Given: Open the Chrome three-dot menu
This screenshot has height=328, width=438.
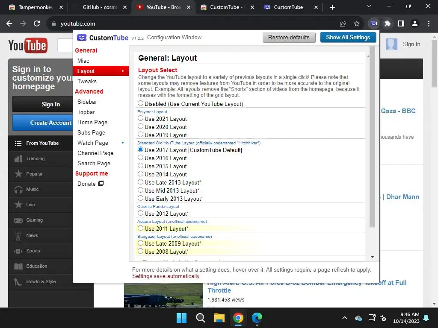Looking at the screenshot, I should point(429,24).
